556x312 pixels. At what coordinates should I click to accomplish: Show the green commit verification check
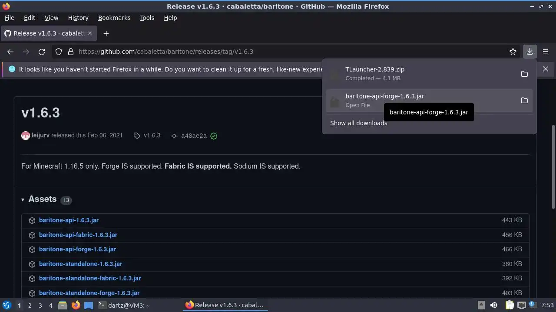point(214,136)
